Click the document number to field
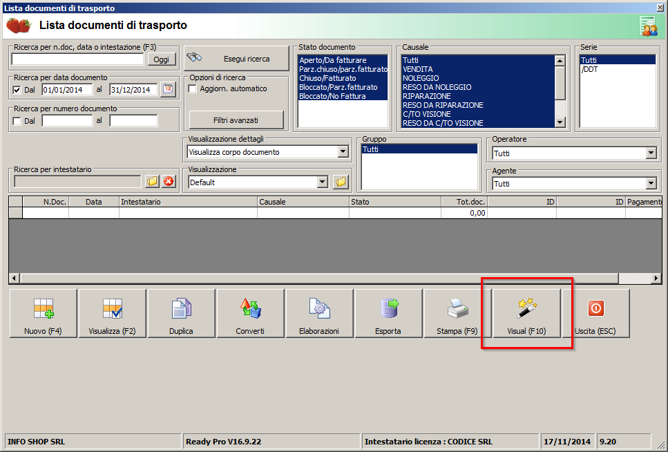The width and height of the screenshot is (668, 452). pyautogui.click(x=133, y=121)
